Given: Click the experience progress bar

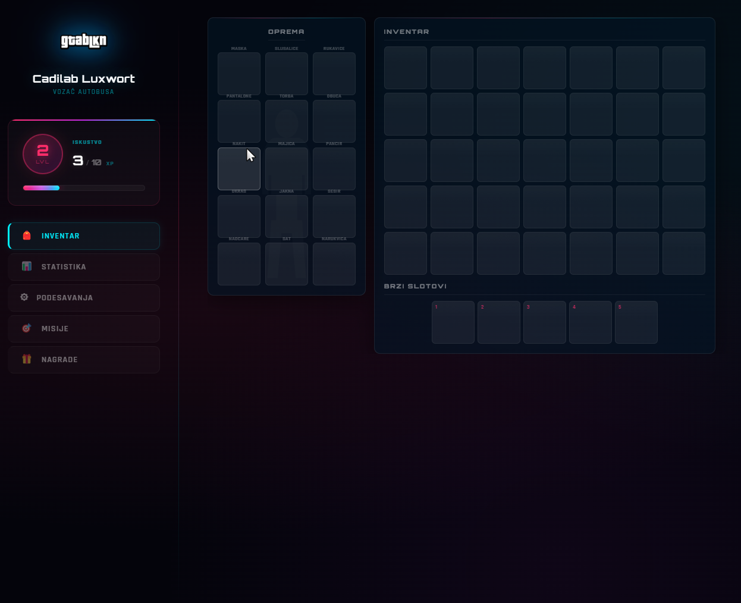Looking at the screenshot, I should pyautogui.click(x=84, y=188).
